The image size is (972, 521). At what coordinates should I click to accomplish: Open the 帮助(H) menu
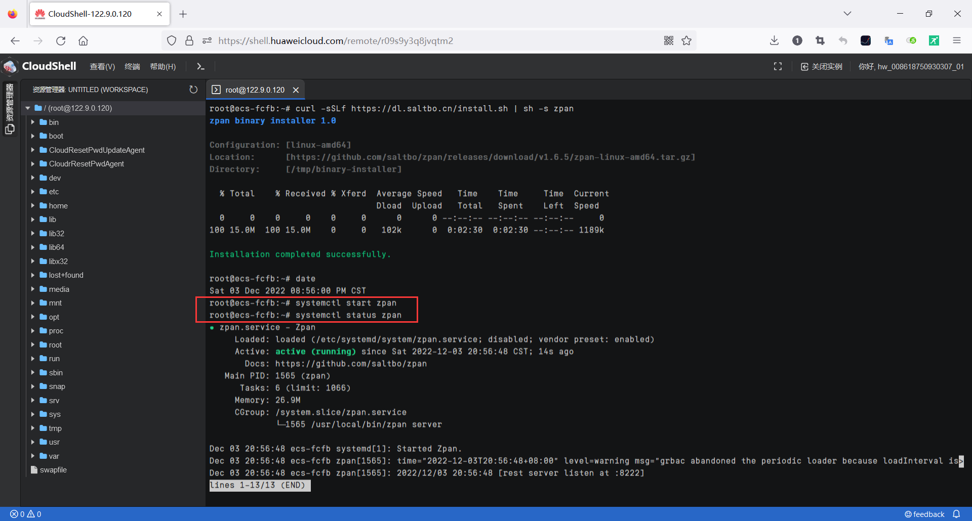(x=163, y=67)
